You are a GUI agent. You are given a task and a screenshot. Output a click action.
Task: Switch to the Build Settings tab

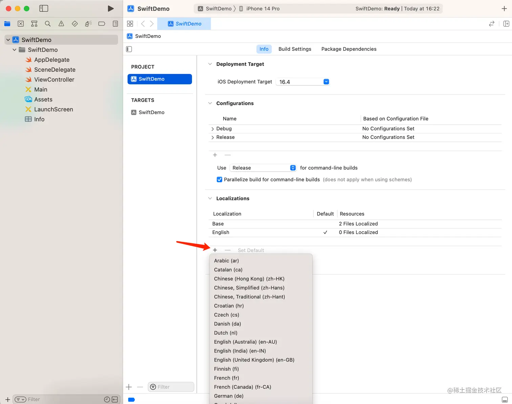tap(295, 49)
